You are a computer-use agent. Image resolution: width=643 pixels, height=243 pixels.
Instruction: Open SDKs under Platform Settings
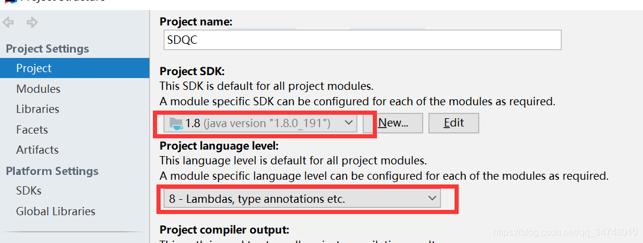[28, 191]
